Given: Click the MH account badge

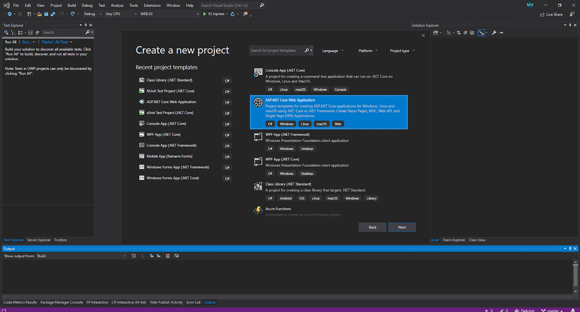Looking at the screenshot, I should [x=530, y=5].
